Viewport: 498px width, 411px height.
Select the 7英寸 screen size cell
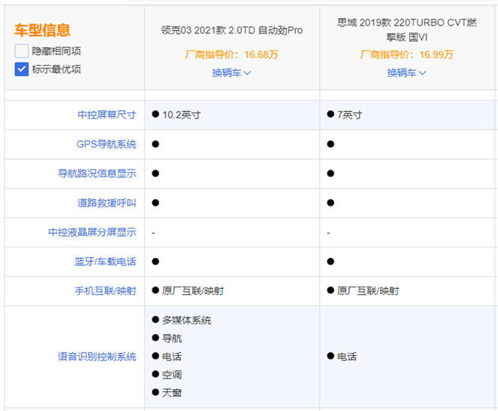click(x=409, y=115)
